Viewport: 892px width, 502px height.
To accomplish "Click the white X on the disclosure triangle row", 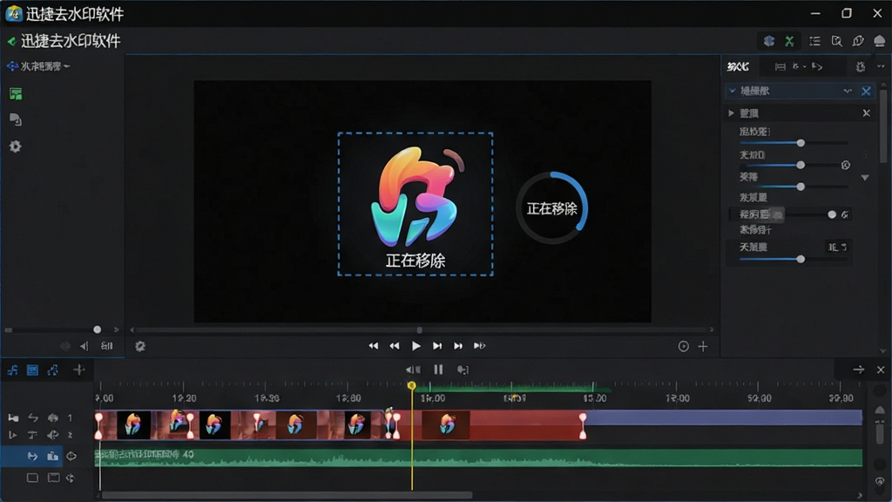I will click(x=866, y=113).
